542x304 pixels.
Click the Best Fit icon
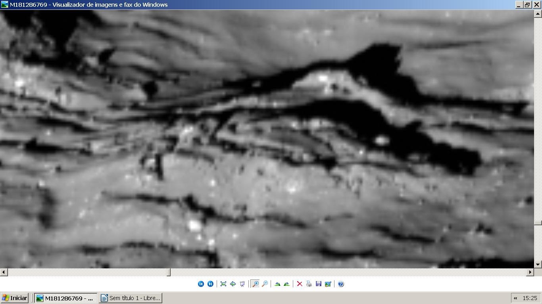pyautogui.click(x=223, y=284)
